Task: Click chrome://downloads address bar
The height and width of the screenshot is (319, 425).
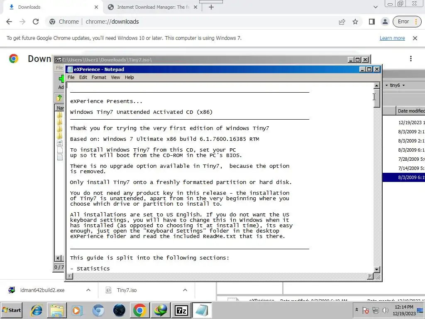Action: [x=112, y=22]
